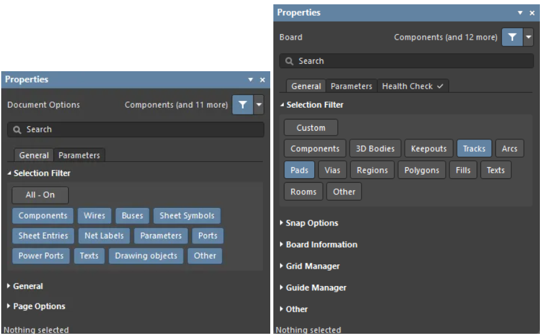Image resolution: width=543 pixels, height=335 pixels.
Task: Toggle Sheet Entries selection filter
Action: point(43,236)
